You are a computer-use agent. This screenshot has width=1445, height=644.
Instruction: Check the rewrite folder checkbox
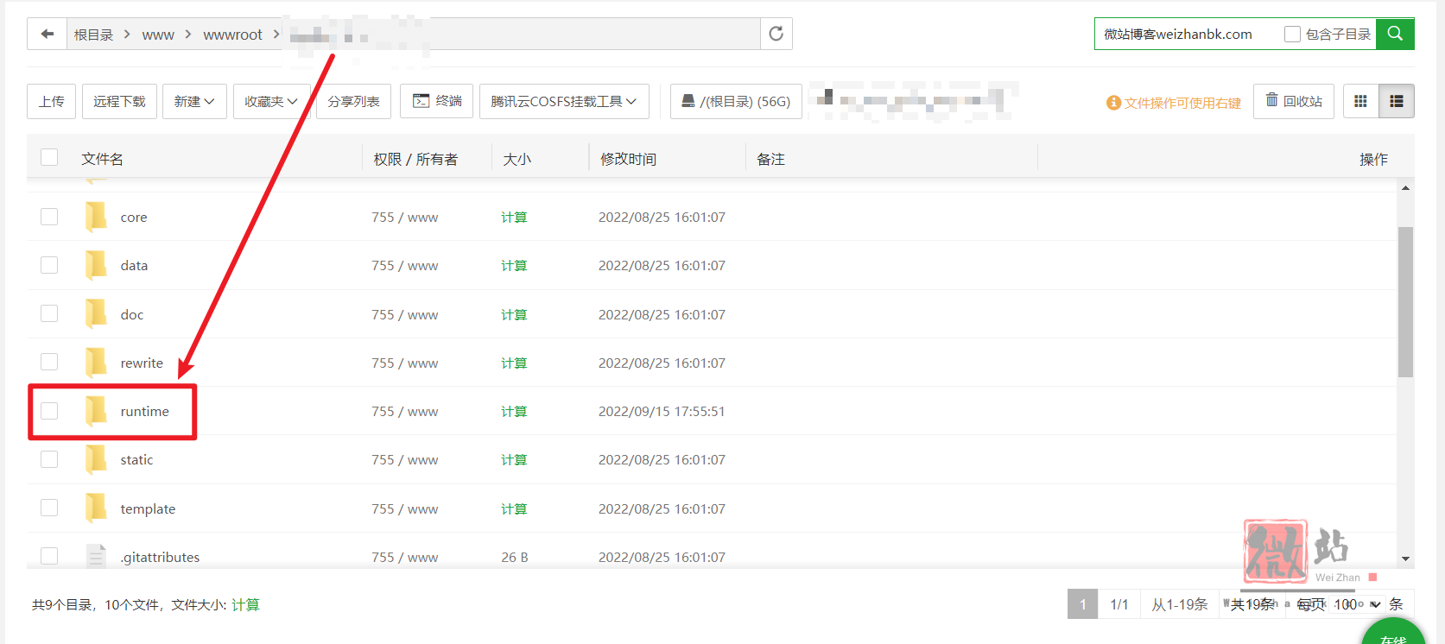(x=49, y=362)
